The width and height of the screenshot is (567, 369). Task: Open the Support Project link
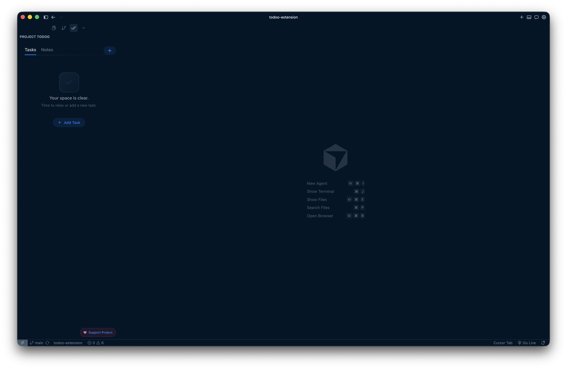(x=97, y=332)
